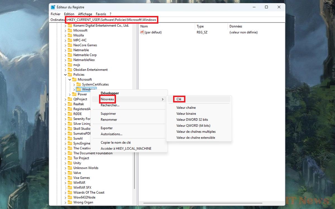Click the SystemCertificates folder icon
Screen dimensions: 335x209
(79, 84)
